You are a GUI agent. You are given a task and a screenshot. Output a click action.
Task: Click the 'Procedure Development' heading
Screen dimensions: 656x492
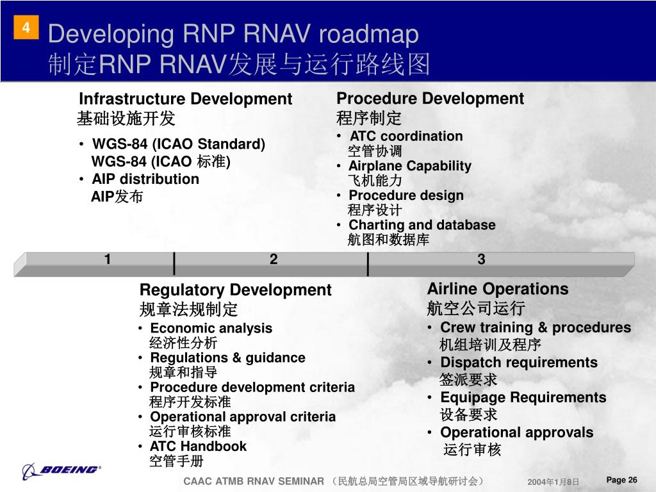(x=430, y=99)
